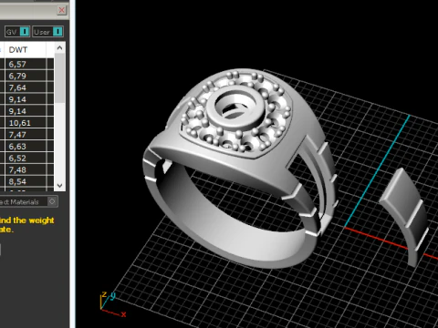Select the 6,57 DWT cell
The width and height of the screenshot is (438, 328).
click(26, 64)
